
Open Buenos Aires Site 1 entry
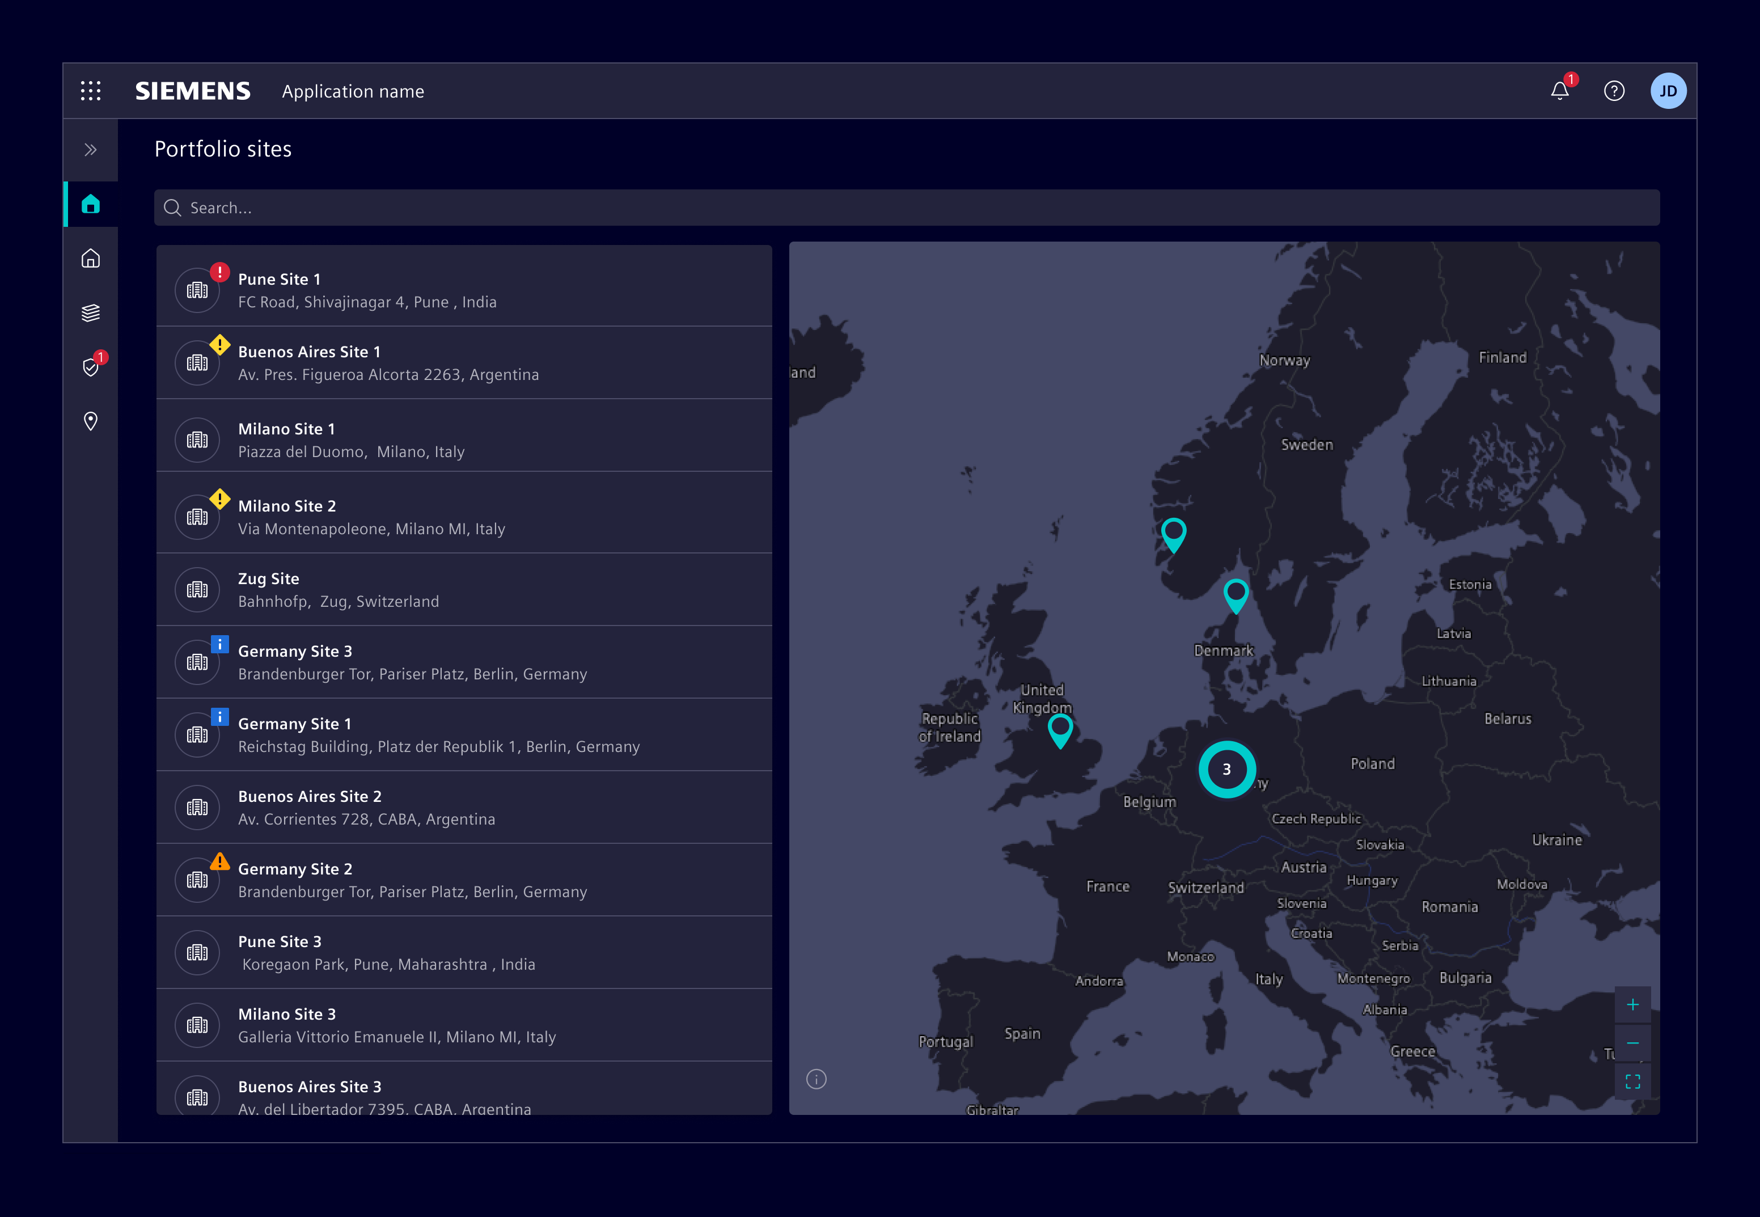pyautogui.click(x=463, y=363)
